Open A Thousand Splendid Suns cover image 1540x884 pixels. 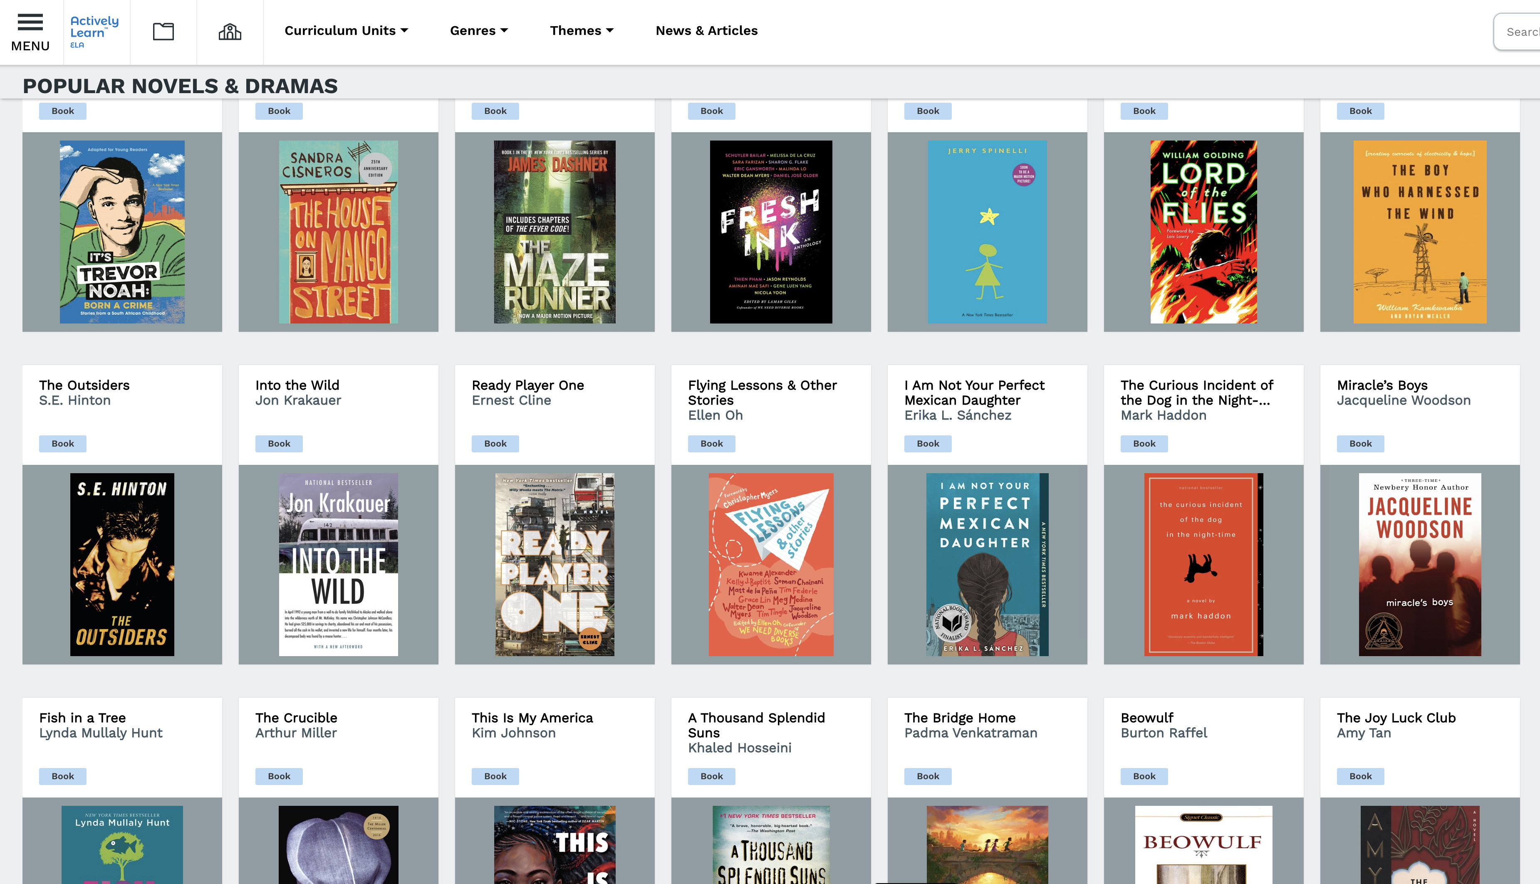[770, 845]
